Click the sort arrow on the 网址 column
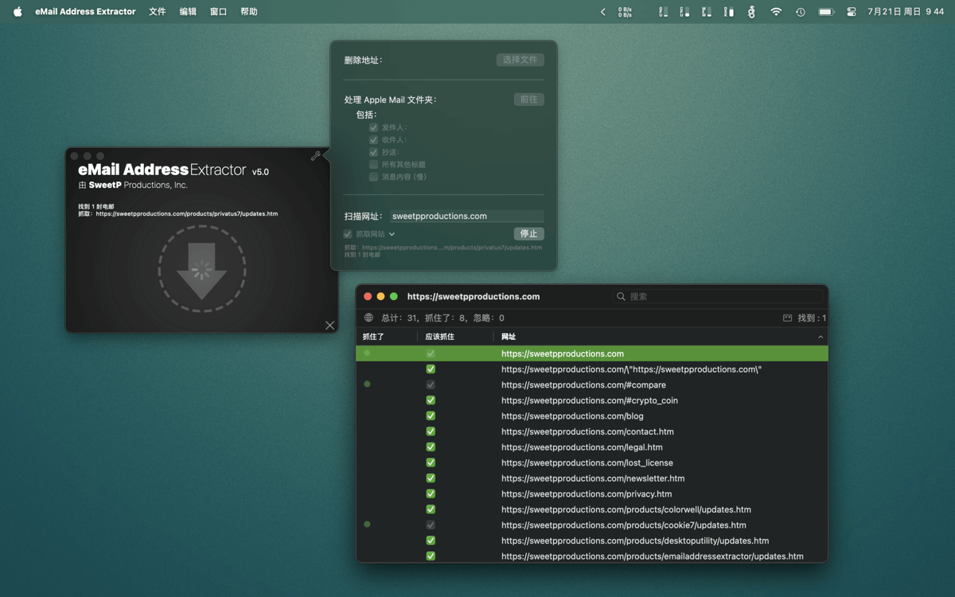Screen dimensions: 955x597 [x=820, y=337]
